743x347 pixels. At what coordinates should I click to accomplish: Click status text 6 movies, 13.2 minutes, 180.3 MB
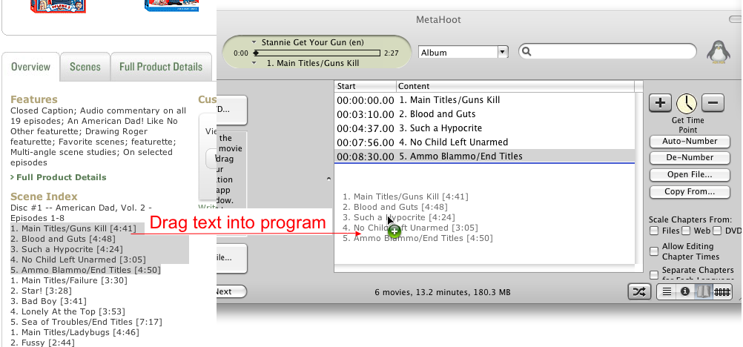tap(443, 292)
